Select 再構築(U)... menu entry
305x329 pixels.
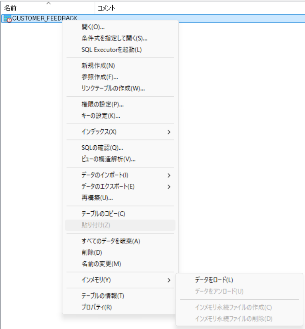(x=97, y=198)
